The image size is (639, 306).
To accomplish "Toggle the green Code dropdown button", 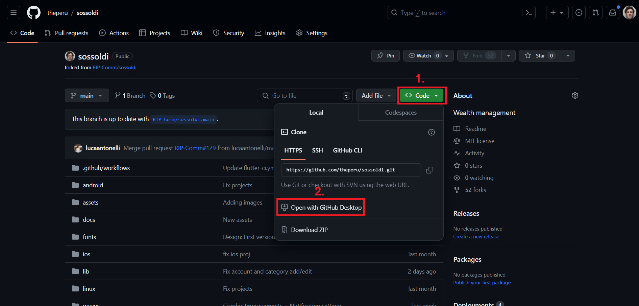I will [422, 96].
